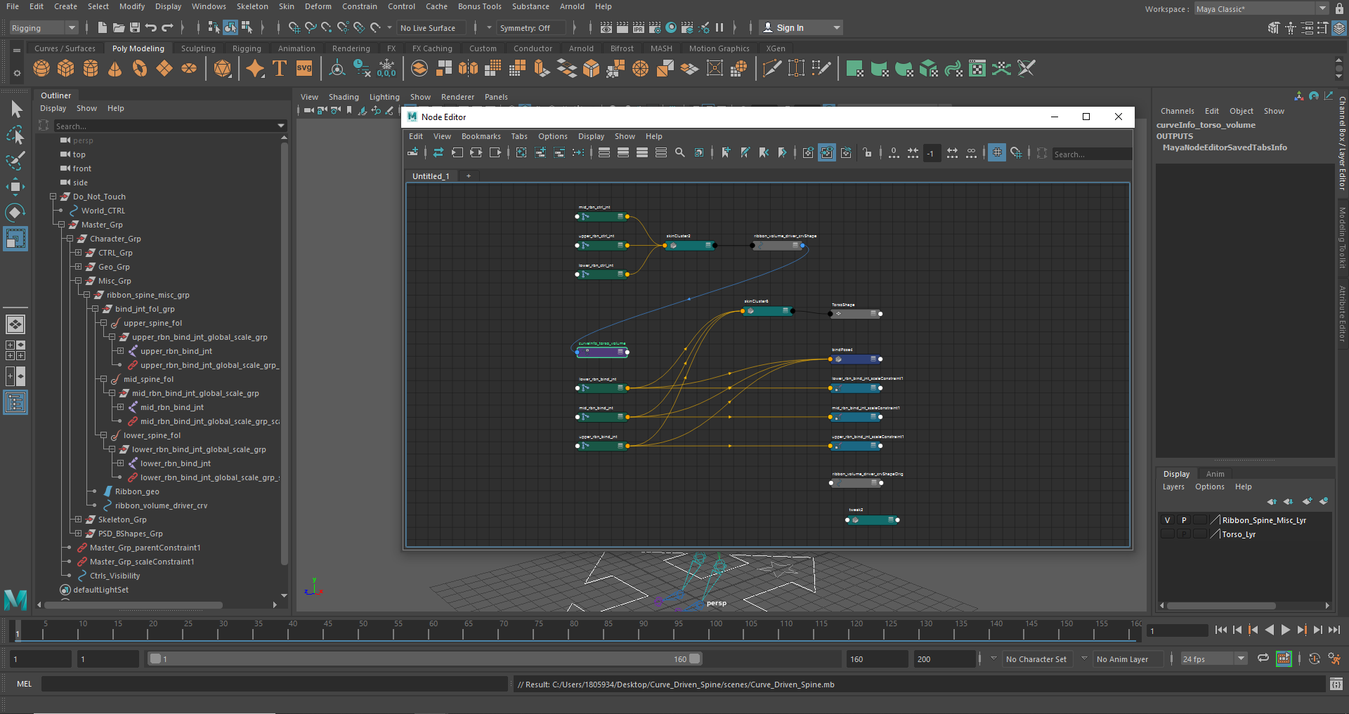Toggle the lock unlock icon in Node Editor toolbar
Screen dimensions: 1349x714
[868, 152]
